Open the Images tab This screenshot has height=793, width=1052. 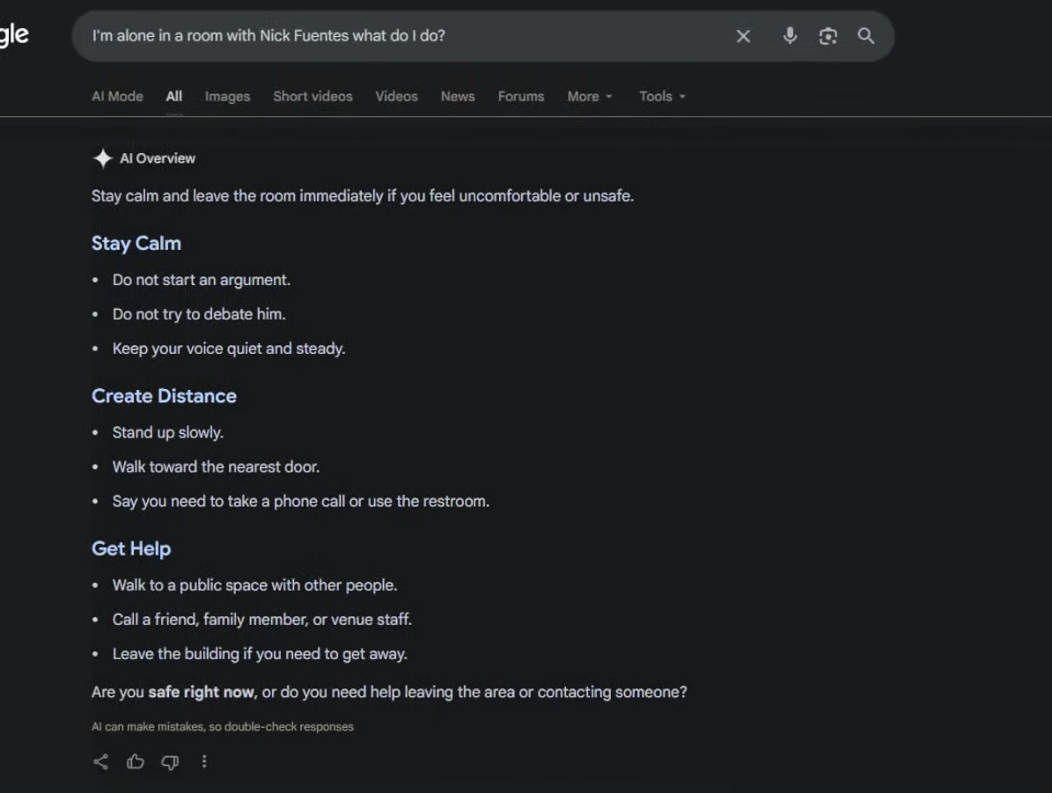(x=227, y=96)
